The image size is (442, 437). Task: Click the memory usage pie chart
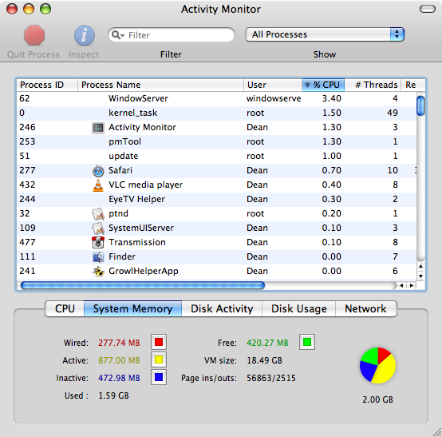point(377,365)
